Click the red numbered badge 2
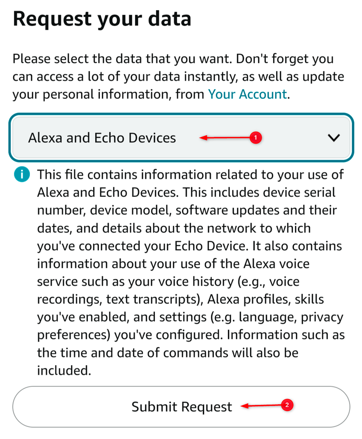362x439 pixels. point(288,406)
